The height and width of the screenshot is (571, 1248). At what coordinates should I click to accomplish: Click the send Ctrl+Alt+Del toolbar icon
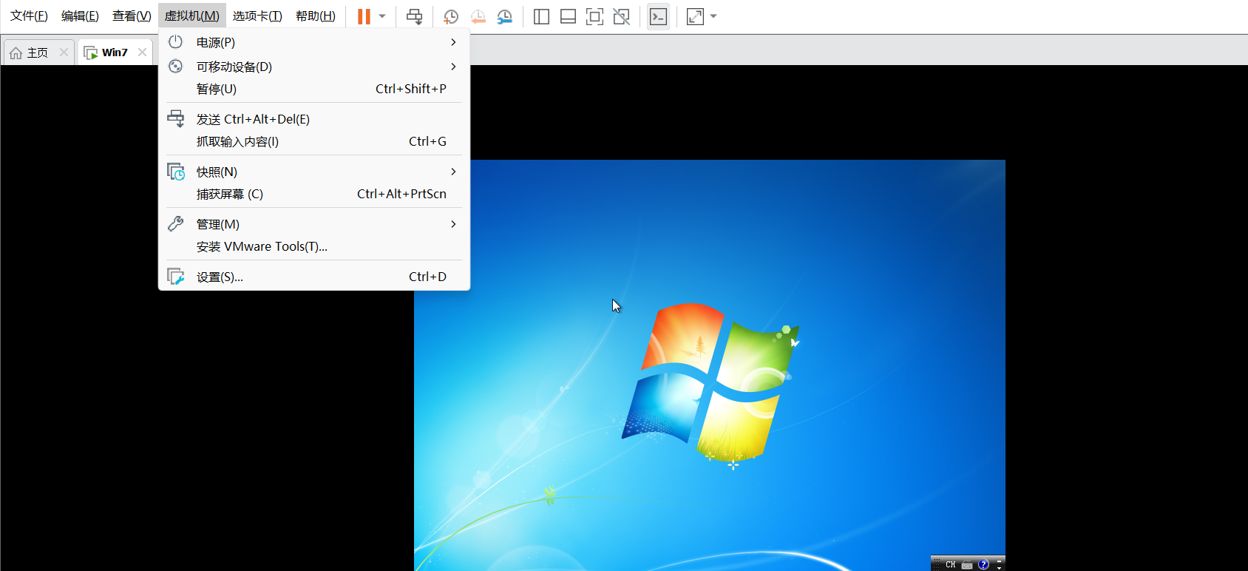(415, 16)
